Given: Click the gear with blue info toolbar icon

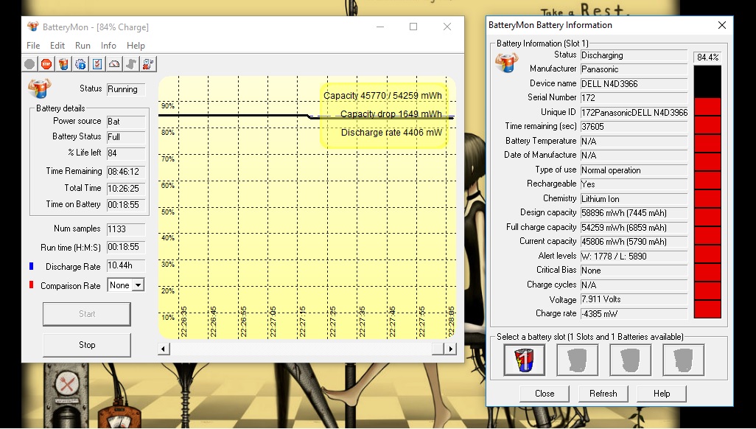Looking at the screenshot, I should tap(80, 63).
